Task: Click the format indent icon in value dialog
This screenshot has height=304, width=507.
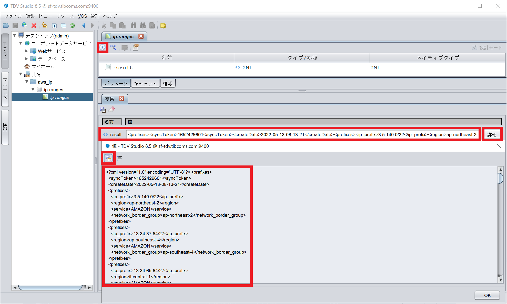Action: click(119, 158)
